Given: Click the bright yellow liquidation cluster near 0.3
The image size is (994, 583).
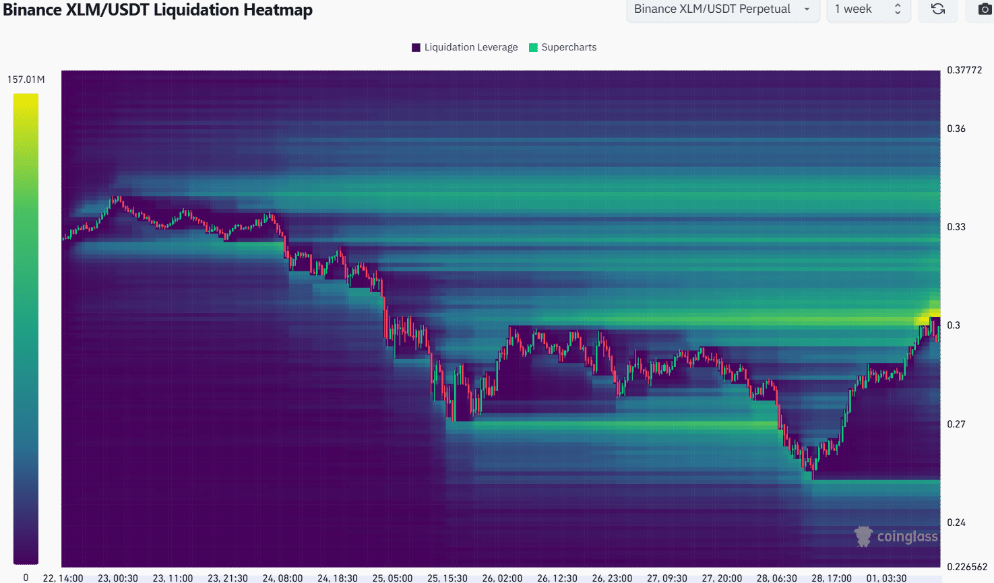Looking at the screenshot, I should 927,317.
